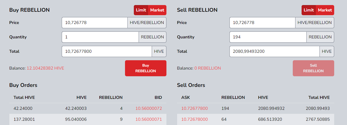
Task: Click the ASK column header
Action: (186, 98)
